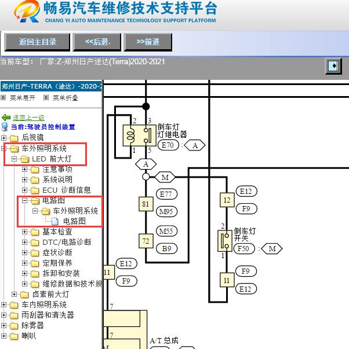Select the 拆卸和安装 folder icon

point(35,274)
